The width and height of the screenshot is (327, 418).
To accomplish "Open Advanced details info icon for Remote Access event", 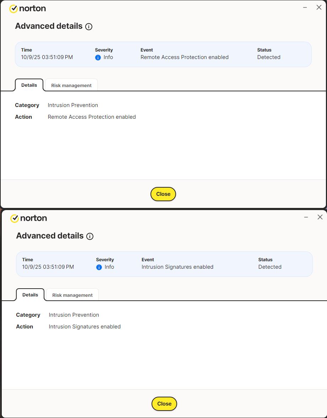I will [89, 27].
